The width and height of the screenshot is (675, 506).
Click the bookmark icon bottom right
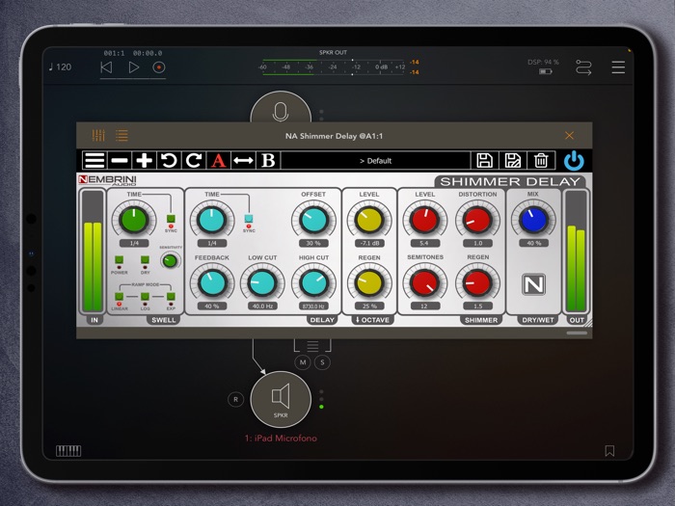tap(609, 450)
